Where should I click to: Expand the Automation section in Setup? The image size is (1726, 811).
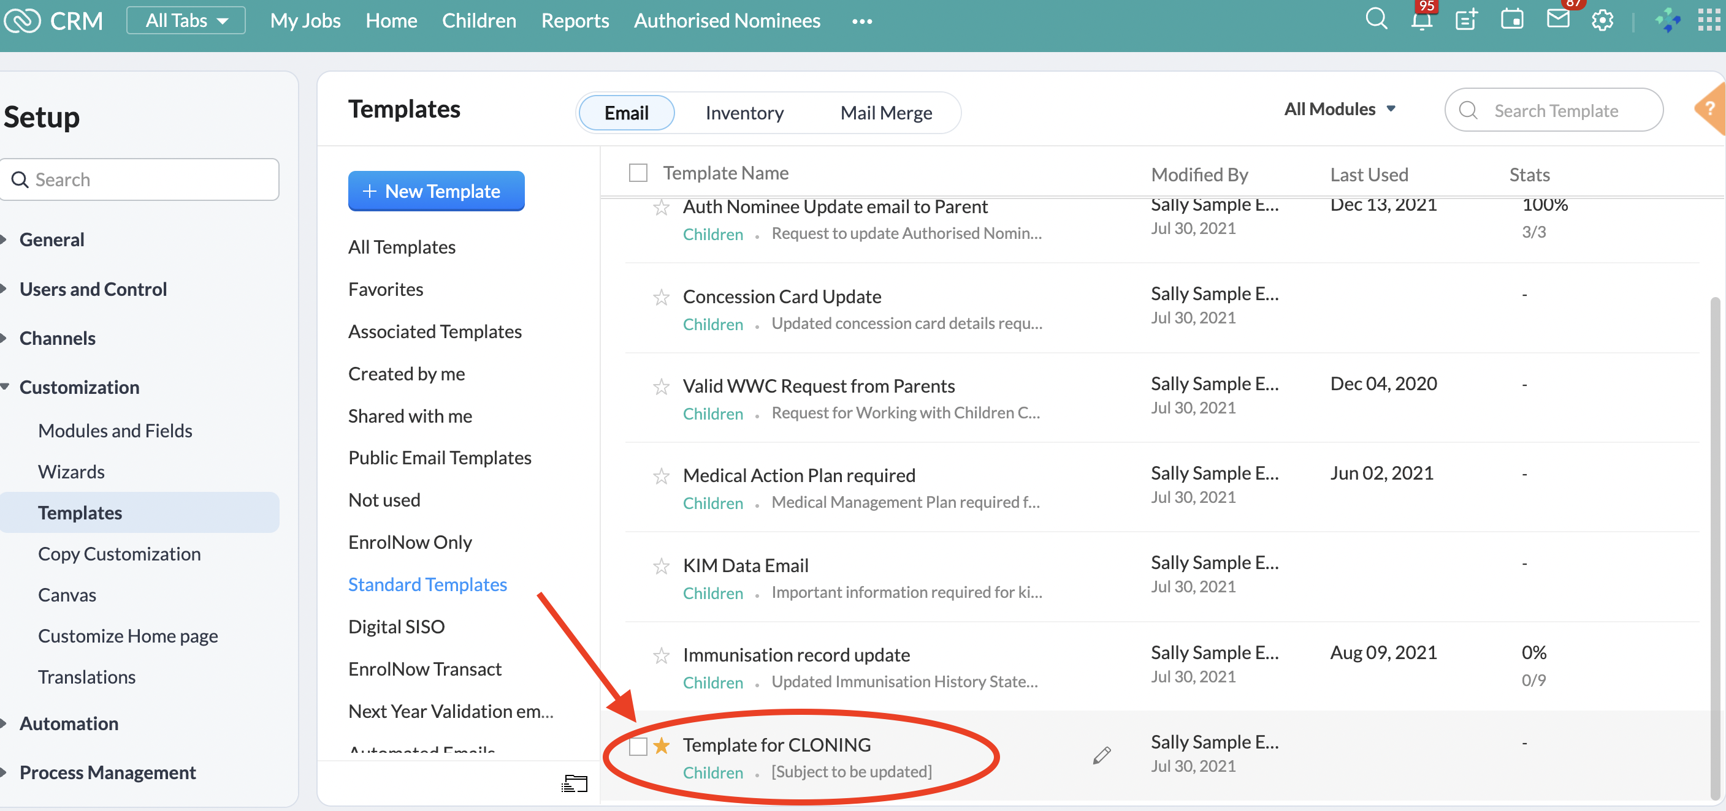tap(68, 723)
